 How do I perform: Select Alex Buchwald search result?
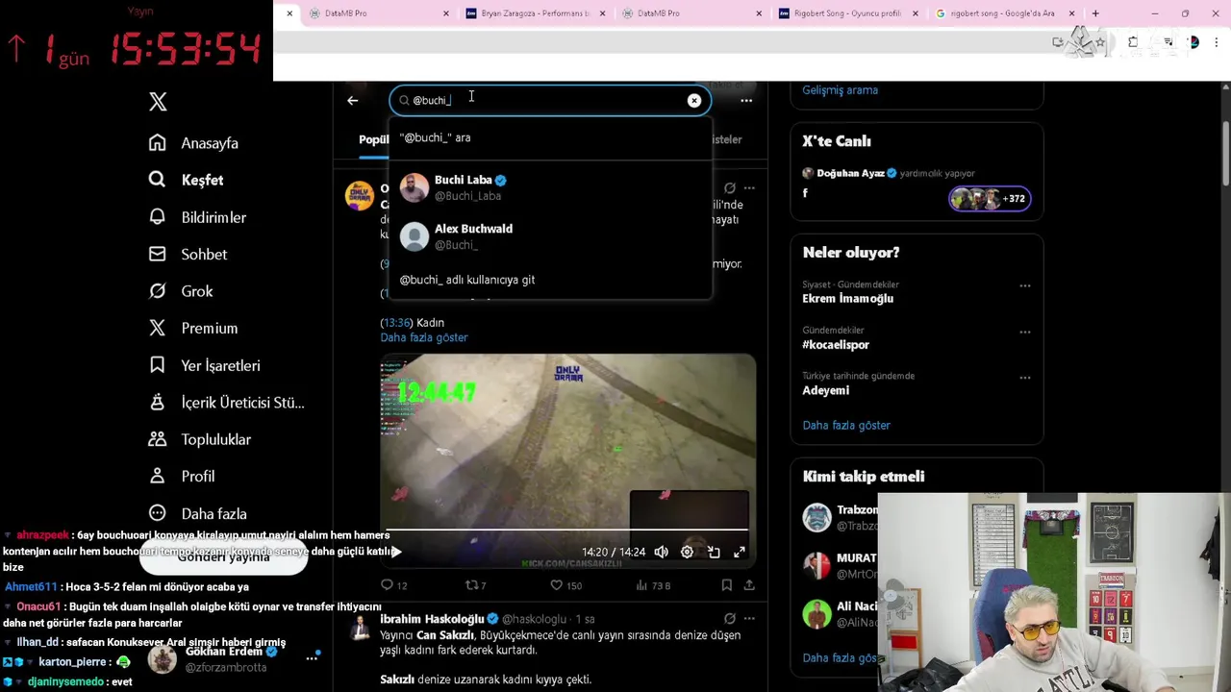[x=550, y=236]
